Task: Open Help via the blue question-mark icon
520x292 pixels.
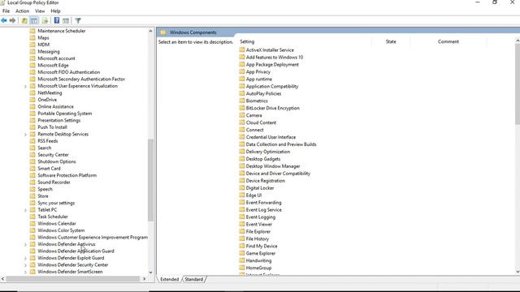Action: click(x=57, y=20)
